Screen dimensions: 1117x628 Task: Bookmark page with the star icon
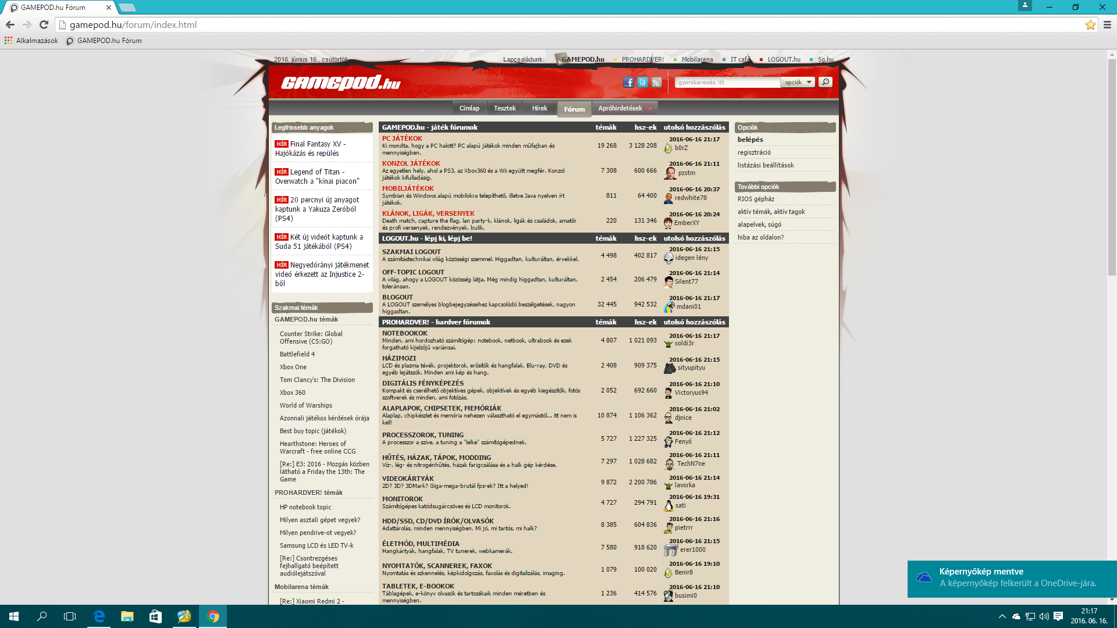pos(1090,24)
